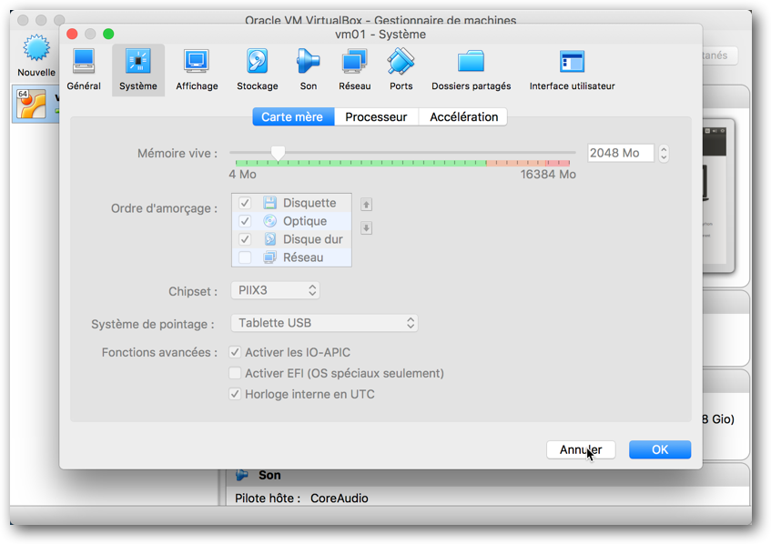Open the Dossiers partagés section
The width and height of the screenshot is (771, 544).
click(471, 70)
